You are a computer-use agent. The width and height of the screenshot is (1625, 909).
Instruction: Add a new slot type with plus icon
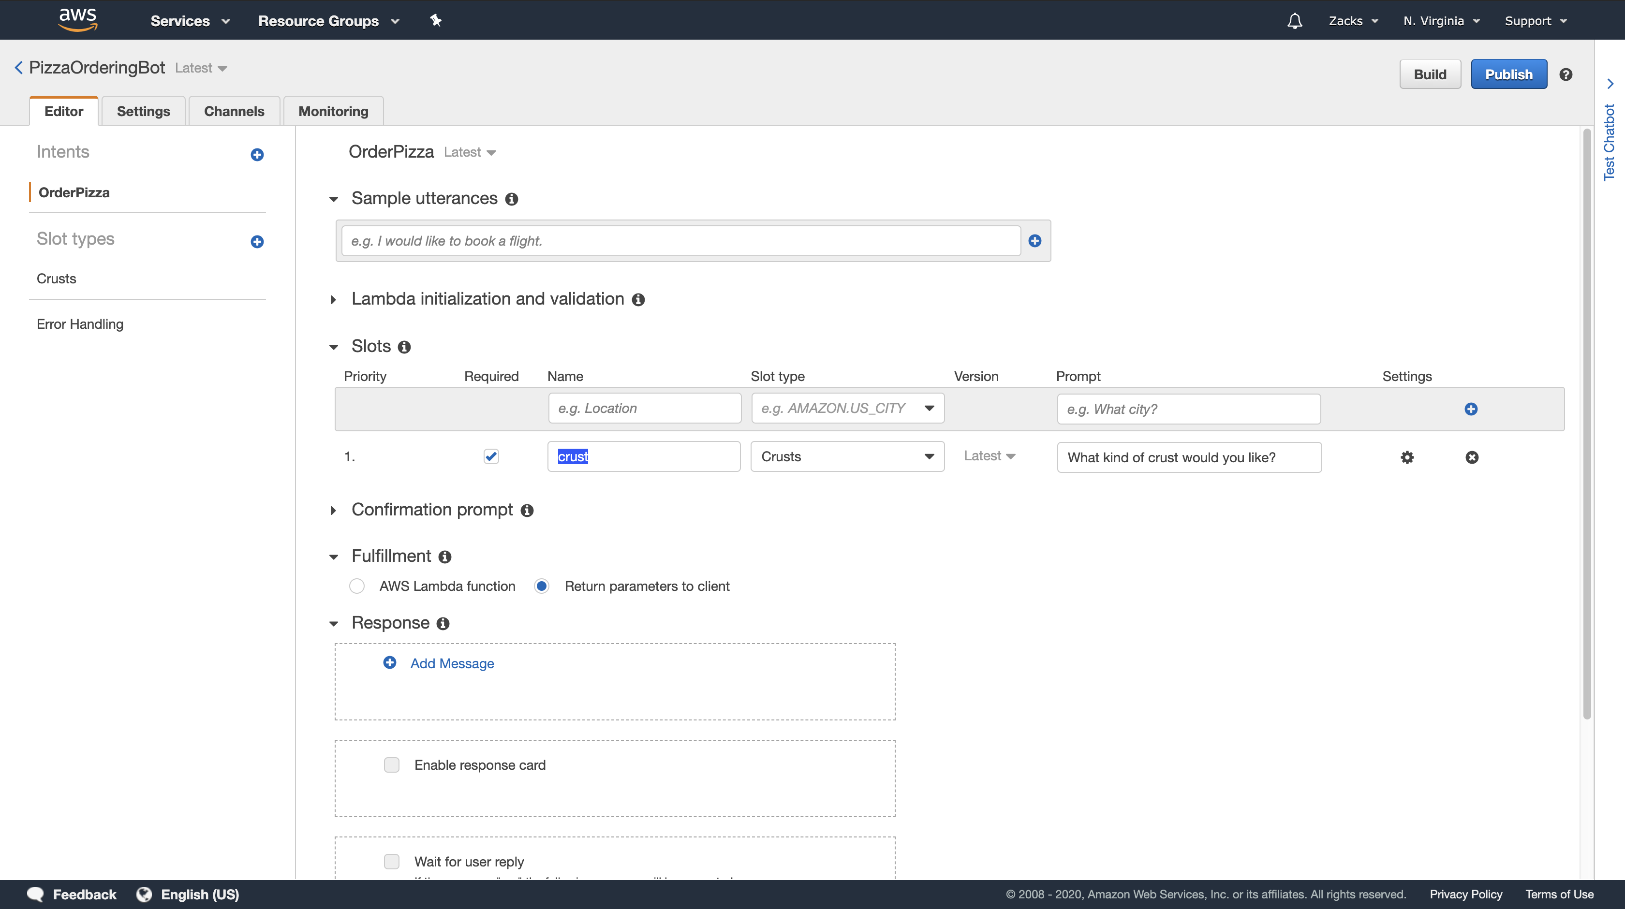point(257,242)
